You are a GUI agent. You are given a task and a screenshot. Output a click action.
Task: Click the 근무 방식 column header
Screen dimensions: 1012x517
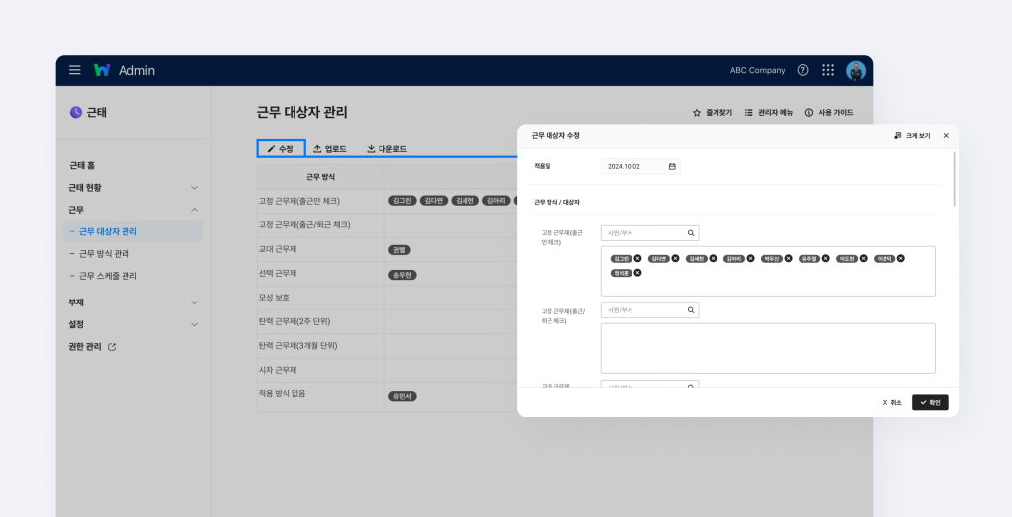point(321,176)
